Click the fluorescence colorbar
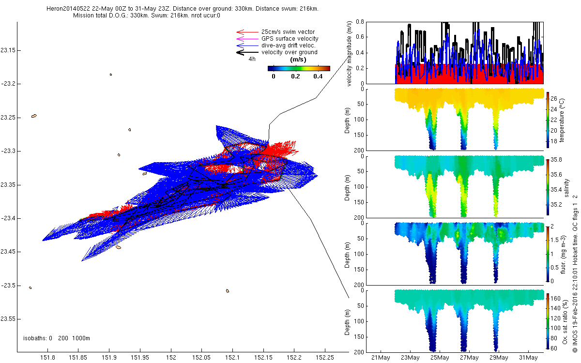The height and width of the screenshot is (363, 581). pos(548,253)
